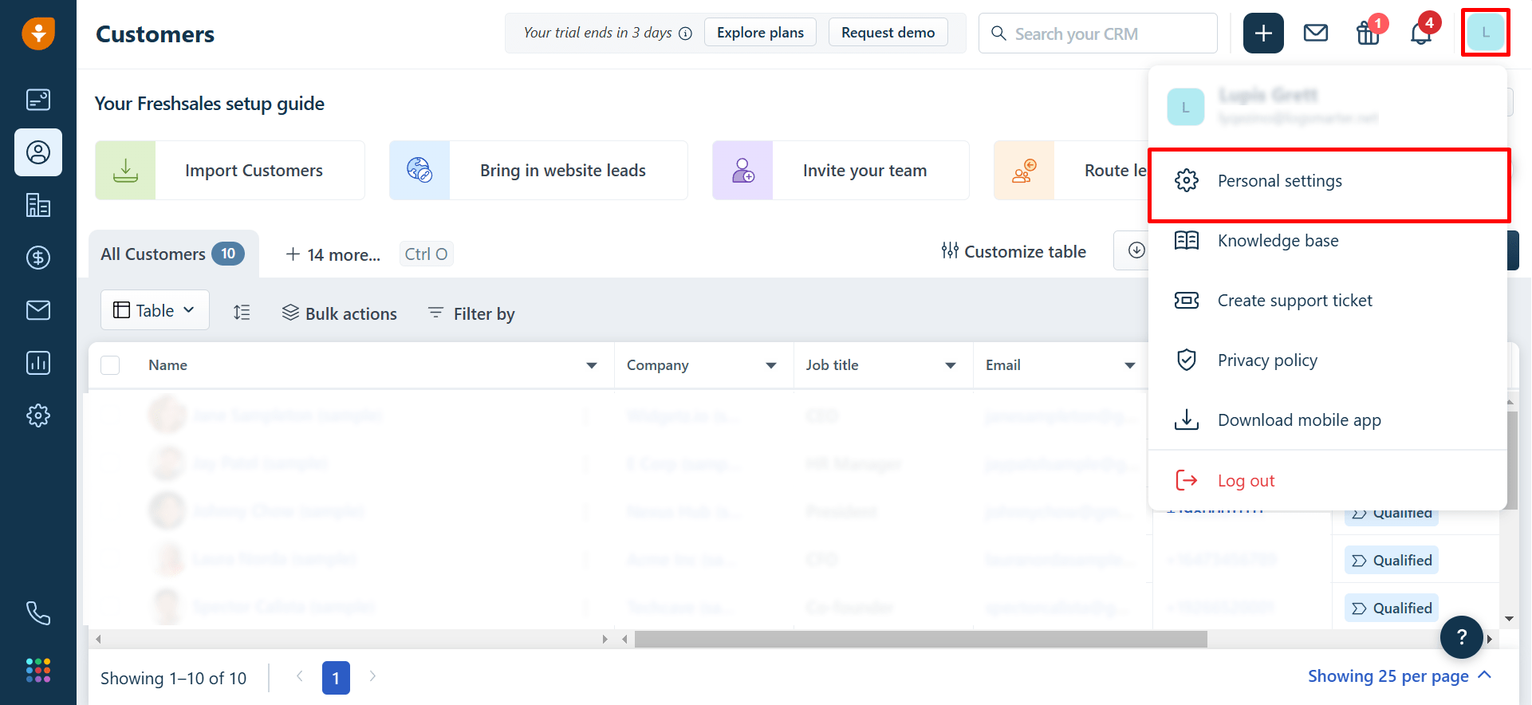This screenshot has width=1532, height=705.
Task: Switch to All Customers tab
Action: coord(173,254)
